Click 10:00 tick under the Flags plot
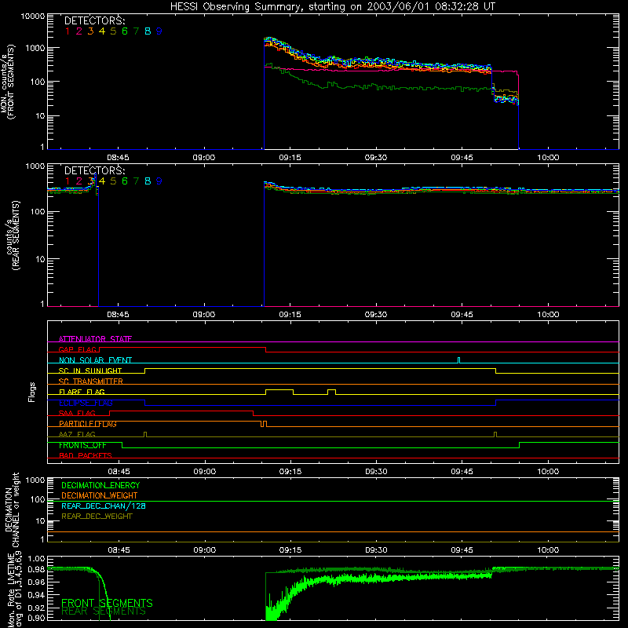Viewport: 628px width, 628px height. coord(548,472)
